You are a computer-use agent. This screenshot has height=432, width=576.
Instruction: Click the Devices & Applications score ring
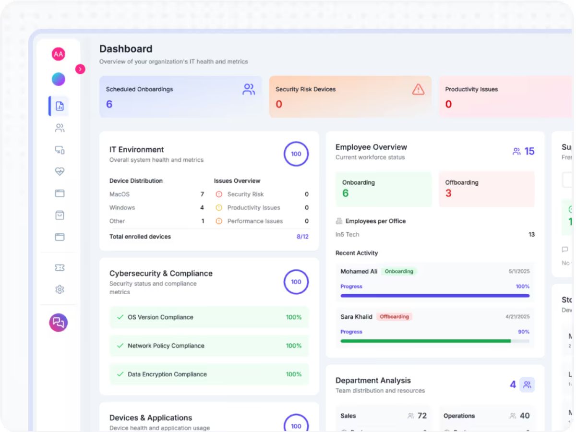point(296,423)
